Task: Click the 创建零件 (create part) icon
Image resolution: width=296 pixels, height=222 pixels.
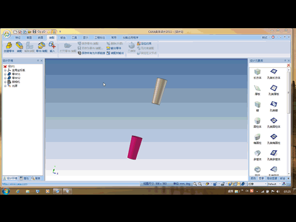Action: click(x=9, y=47)
